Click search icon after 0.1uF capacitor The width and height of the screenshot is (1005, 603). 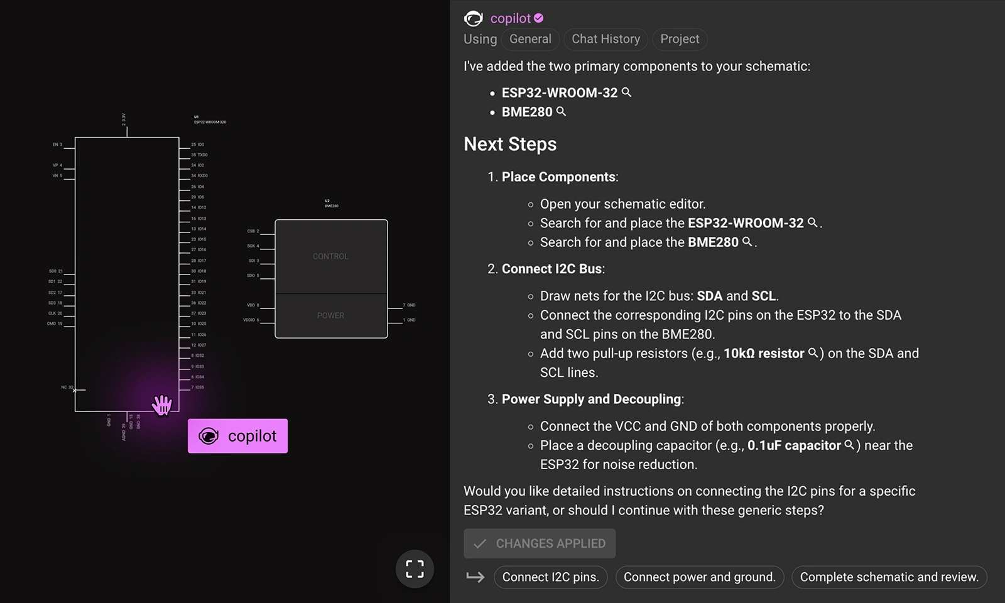click(x=849, y=445)
